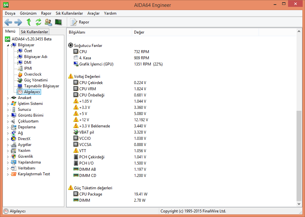Expand the Depolama tree node

8,127
